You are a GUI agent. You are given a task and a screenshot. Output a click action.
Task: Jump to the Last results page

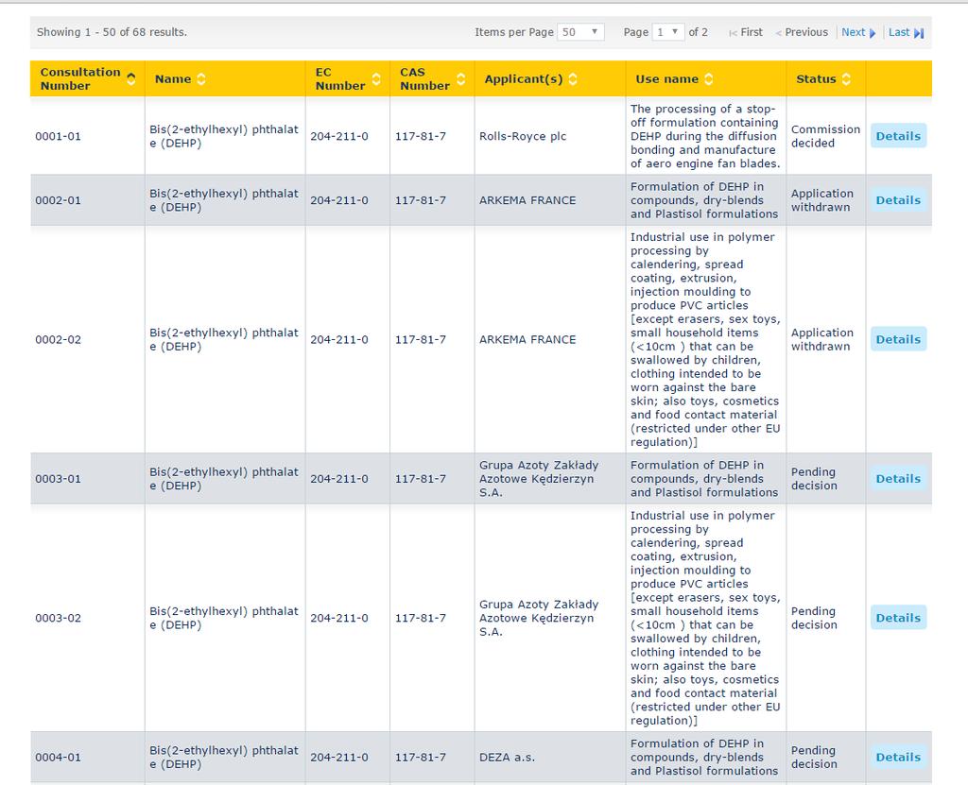906,33
